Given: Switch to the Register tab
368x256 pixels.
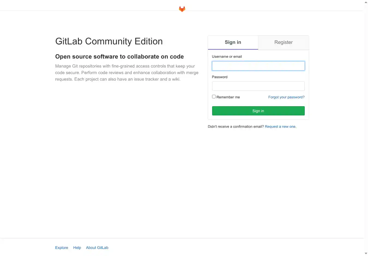Looking at the screenshot, I should point(283,42).
